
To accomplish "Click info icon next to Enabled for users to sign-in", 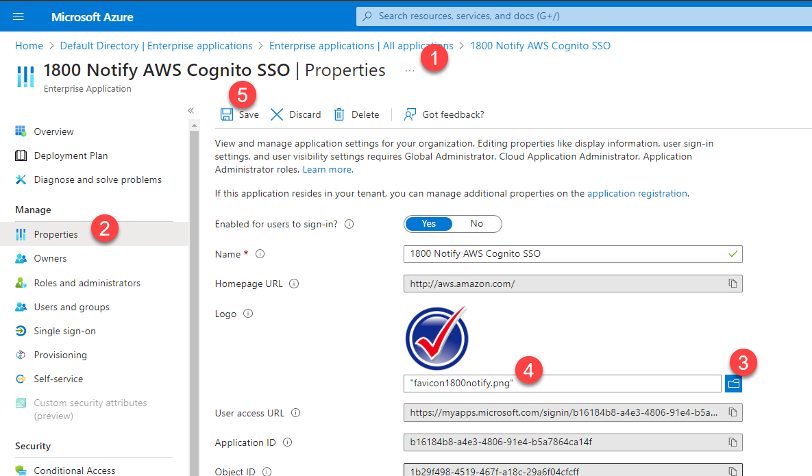I will 349,224.
